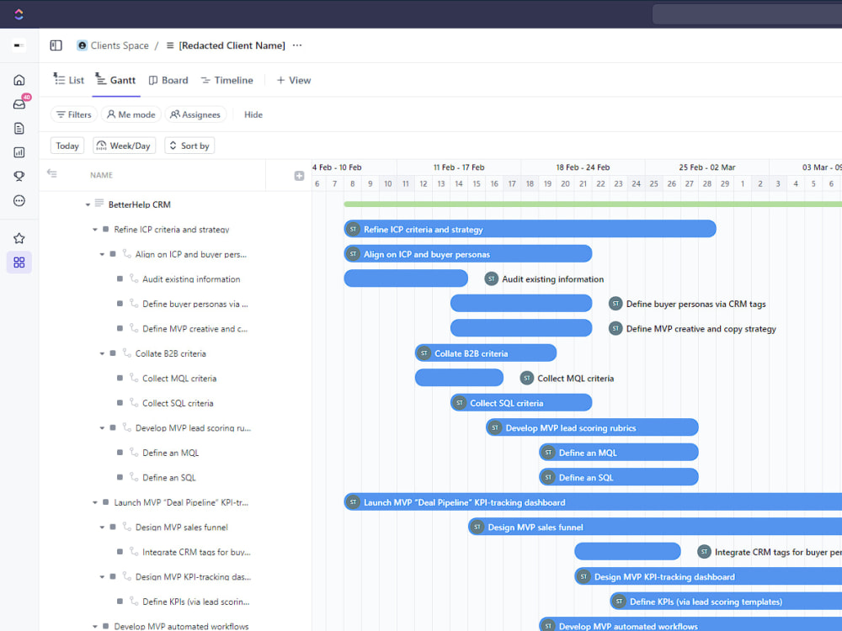Switch to the List view tab
The height and width of the screenshot is (631, 842).
[x=69, y=80]
